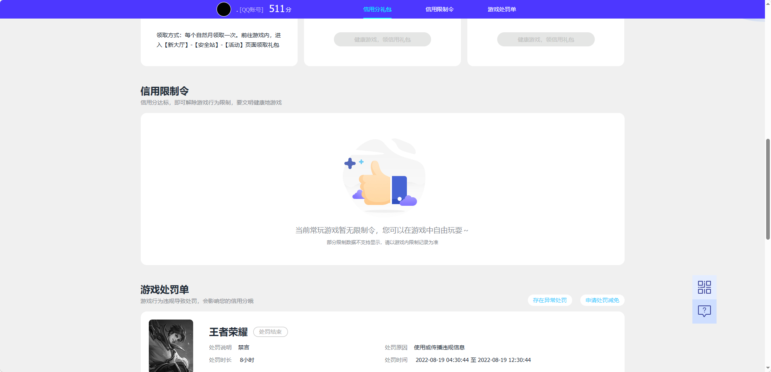Click the 当前常玩游戏暂无限制令 message
The width and height of the screenshot is (771, 372).
coord(382,230)
